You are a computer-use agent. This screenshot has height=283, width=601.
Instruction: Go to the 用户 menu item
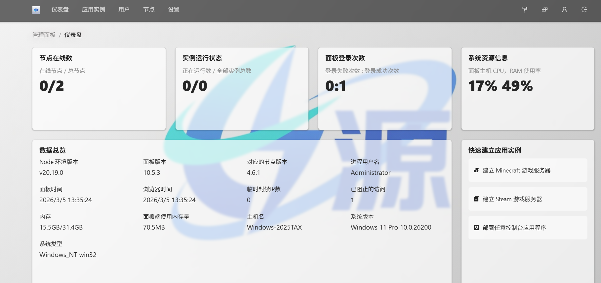tap(124, 10)
